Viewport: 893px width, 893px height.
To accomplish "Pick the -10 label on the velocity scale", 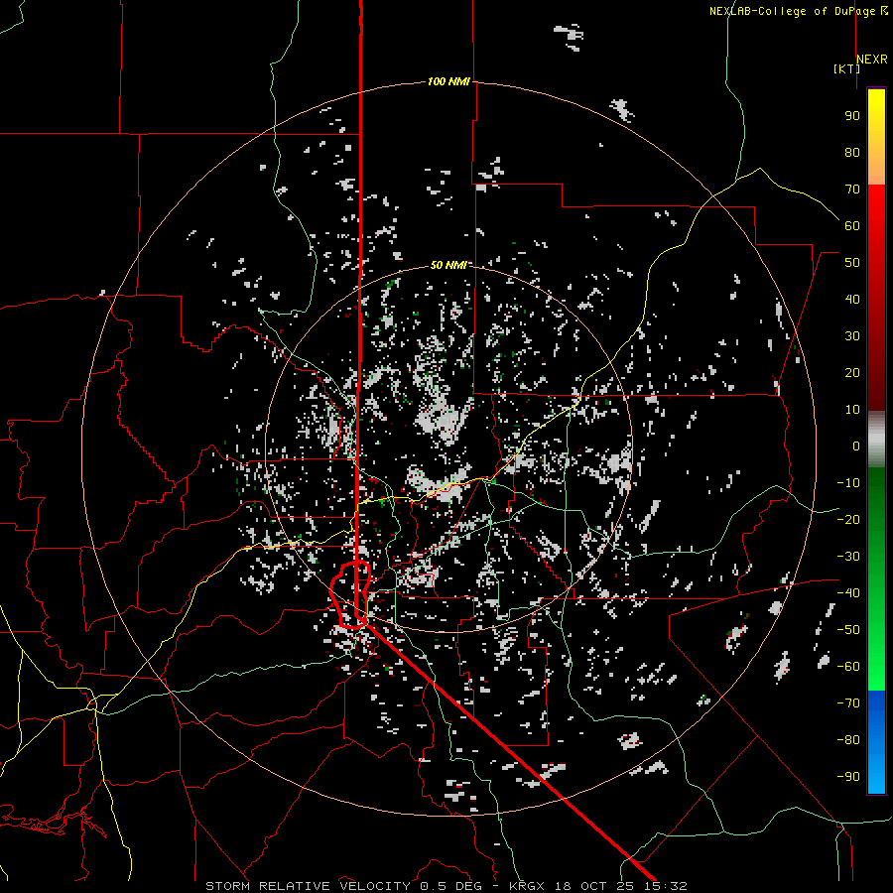I will 848,483.
